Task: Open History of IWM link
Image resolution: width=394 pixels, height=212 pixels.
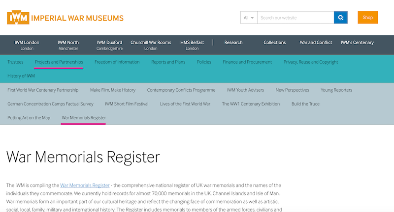Action: tap(21, 76)
